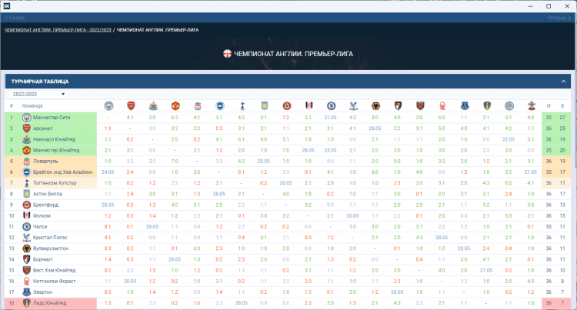Select the Астон Вилла team name

pos(48,194)
